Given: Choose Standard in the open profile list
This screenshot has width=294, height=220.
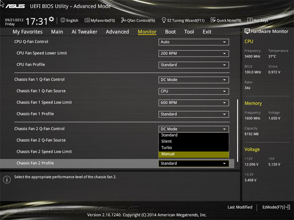Looking at the screenshot, I should [x=194, y=135].
